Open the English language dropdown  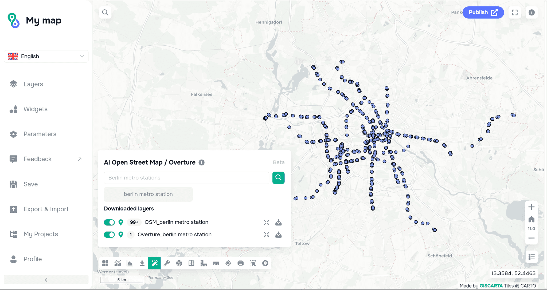(46, 56)
